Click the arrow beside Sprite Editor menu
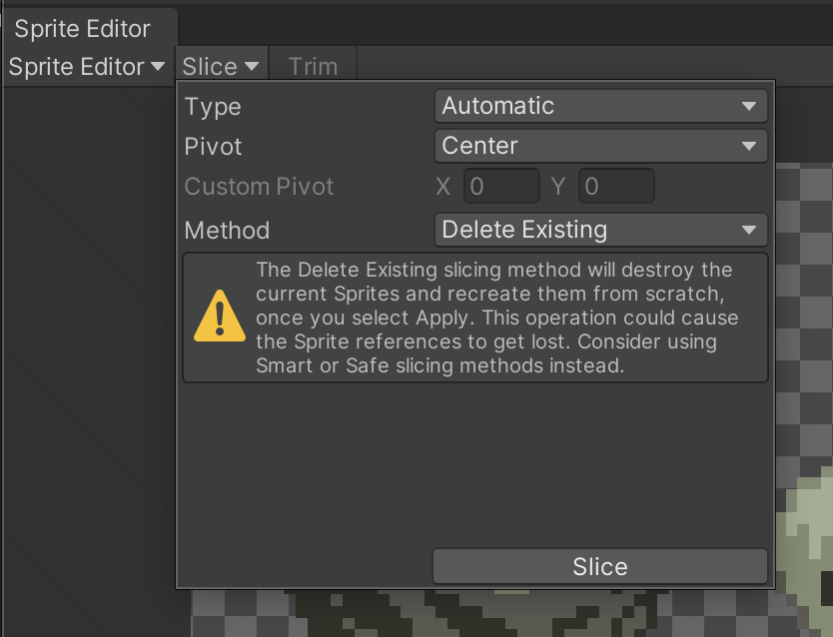Screen dimensions: 833x637 tap(158, 67)
